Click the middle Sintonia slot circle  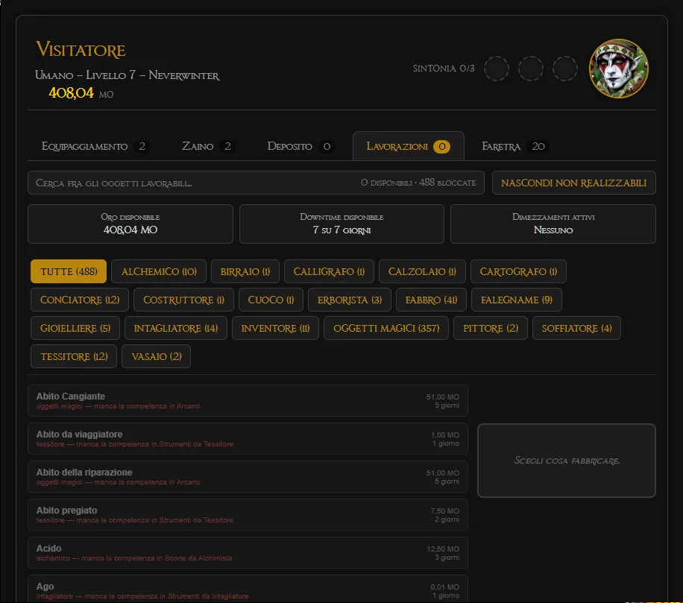click(x=531, y=69)
